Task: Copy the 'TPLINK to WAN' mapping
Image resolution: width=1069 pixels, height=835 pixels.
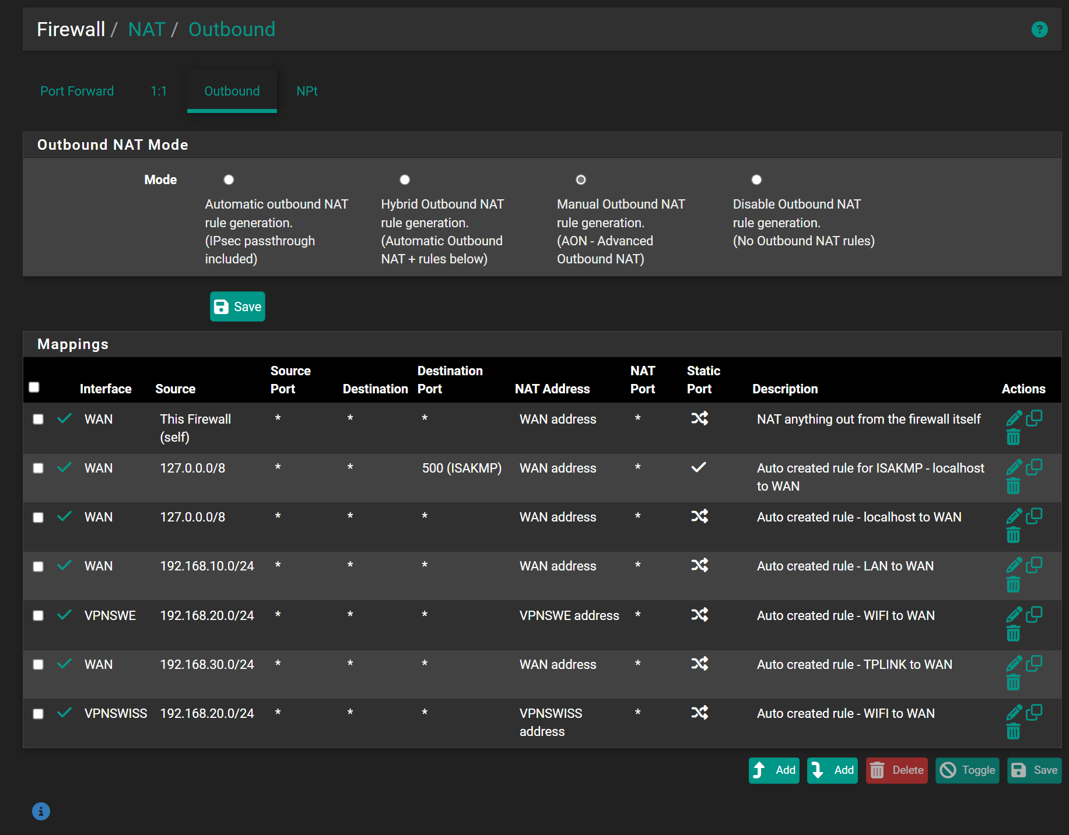Action: pyautogui.click(x=1034, y=663)
